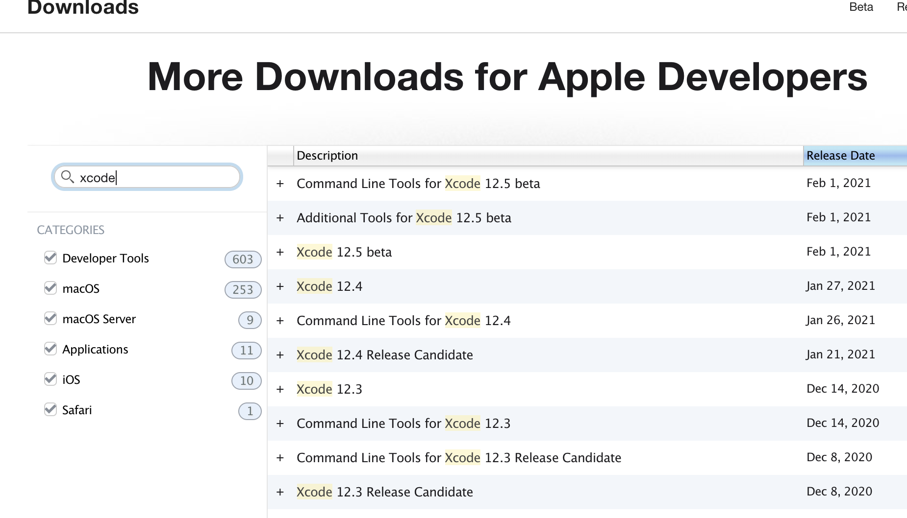The image size is (907, 518).
Task: Open the Beta menu item
Action: 861,7
